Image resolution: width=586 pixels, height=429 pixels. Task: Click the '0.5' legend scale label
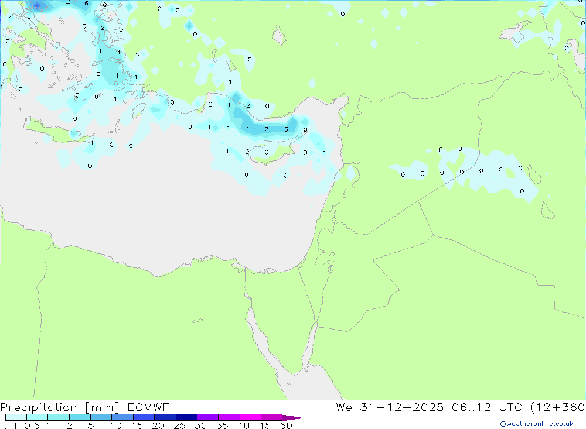click(32, 425)
